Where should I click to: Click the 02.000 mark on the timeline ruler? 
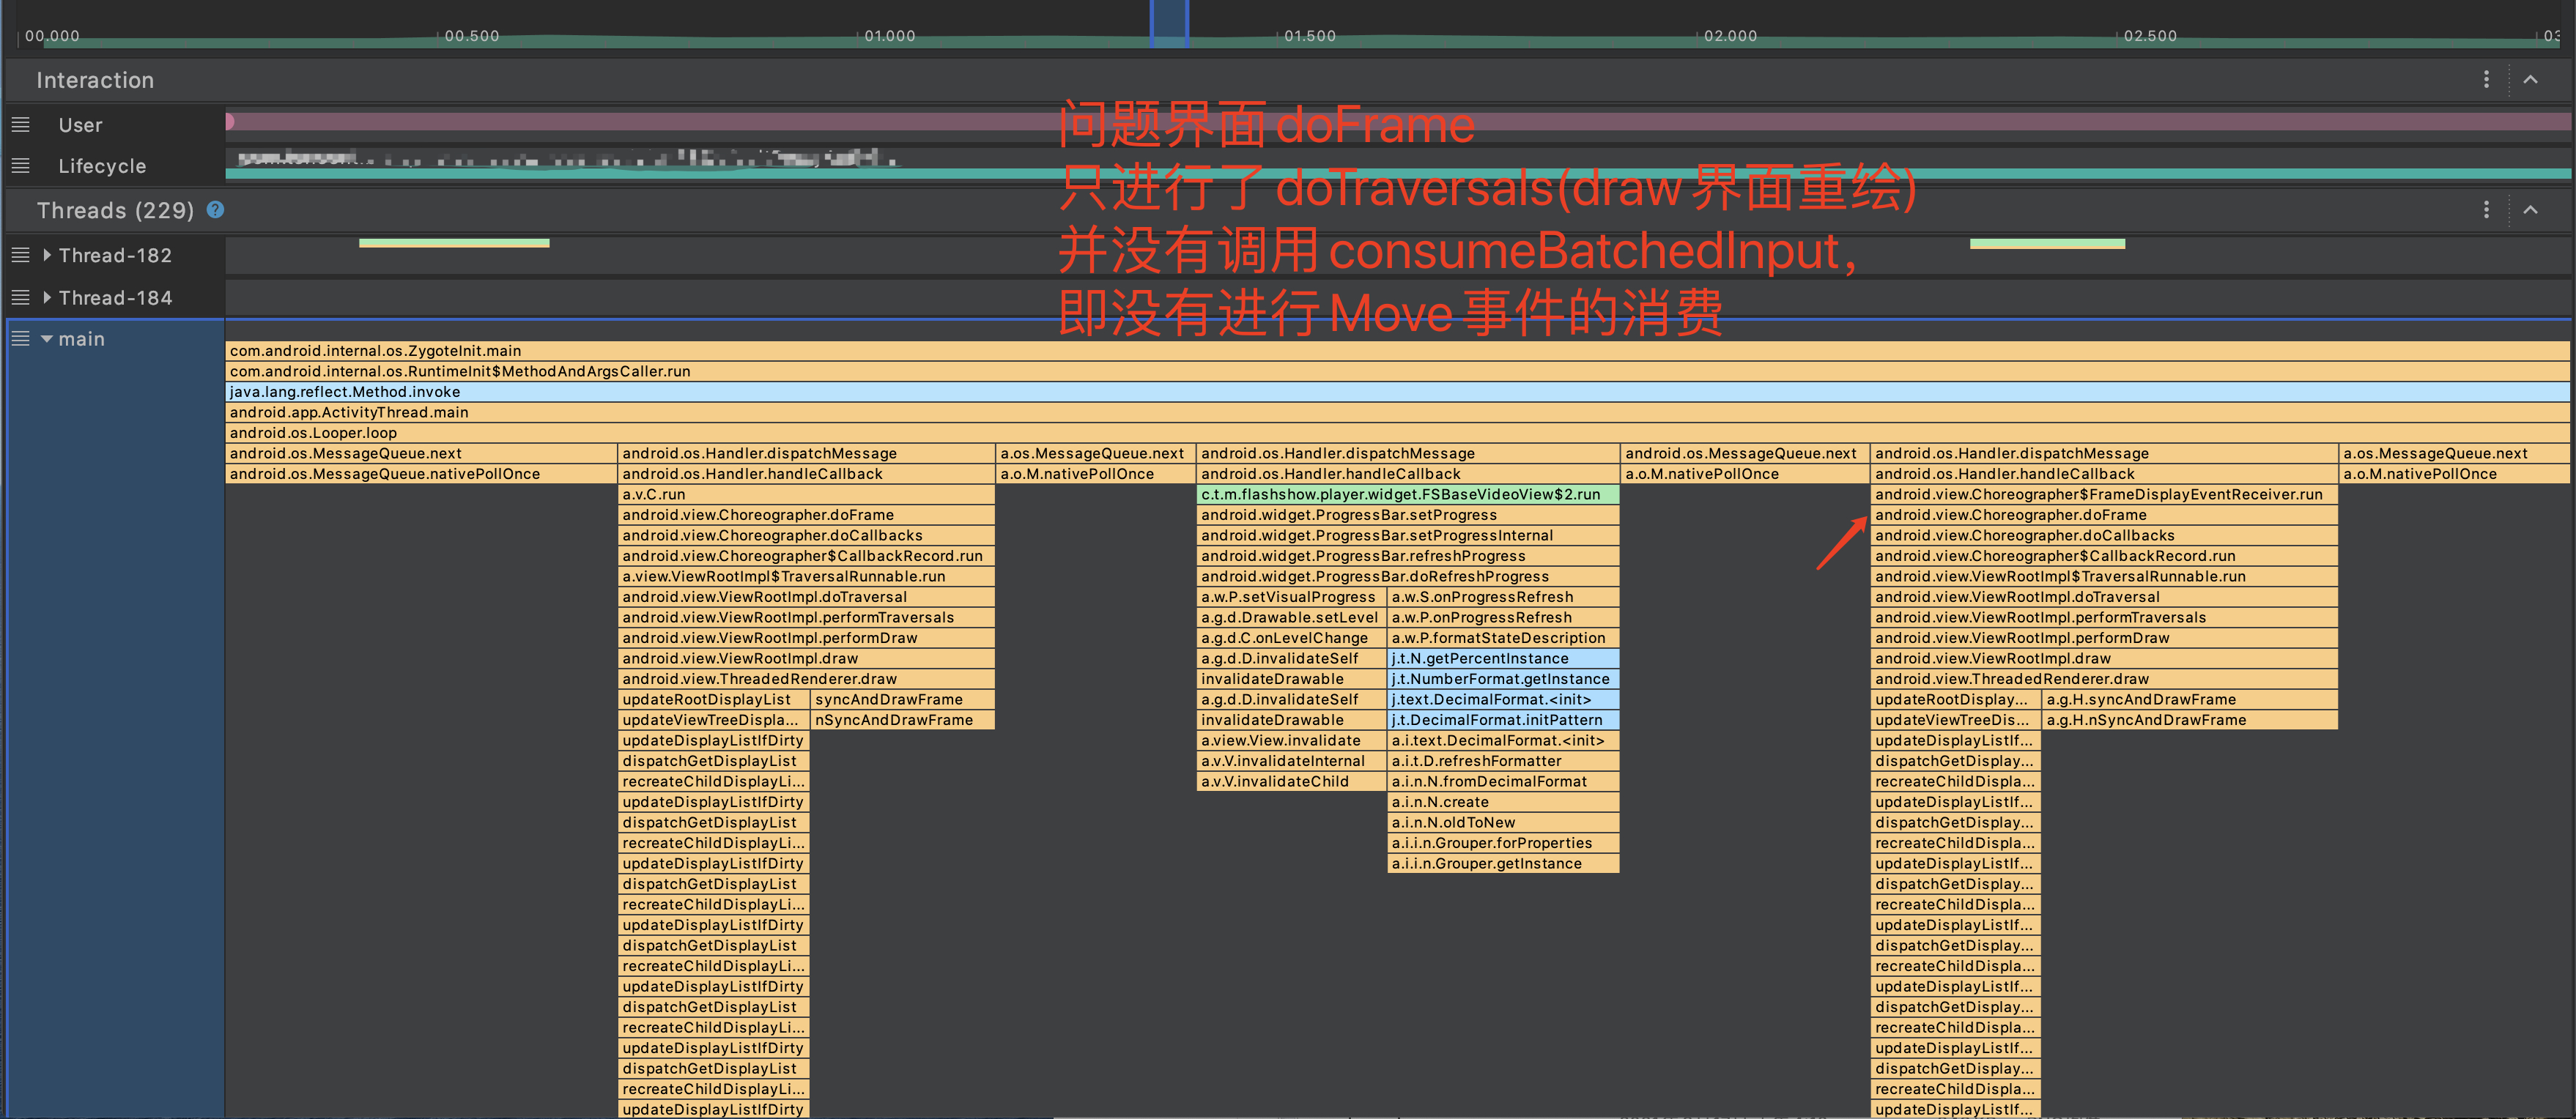(1730, 36)
